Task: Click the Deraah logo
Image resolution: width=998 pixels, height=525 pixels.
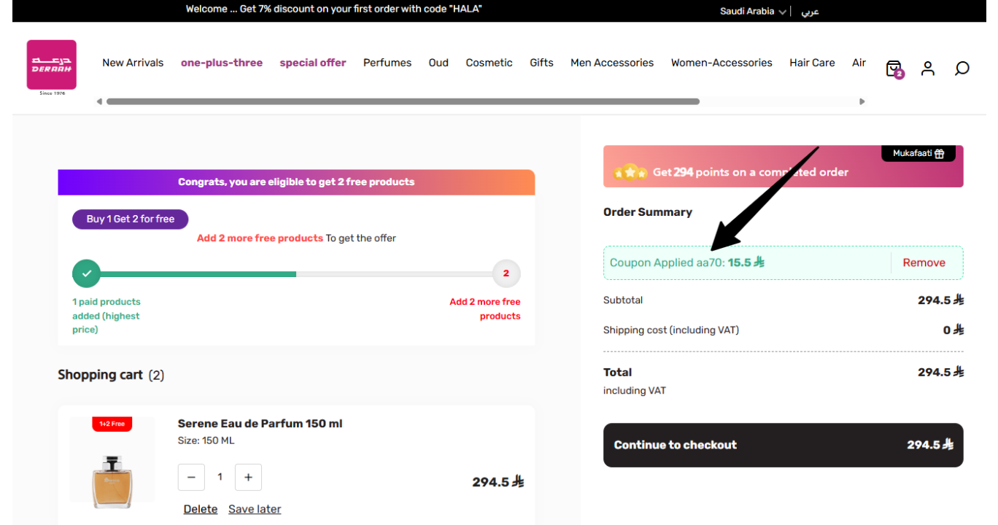Action: click(52, 67)
